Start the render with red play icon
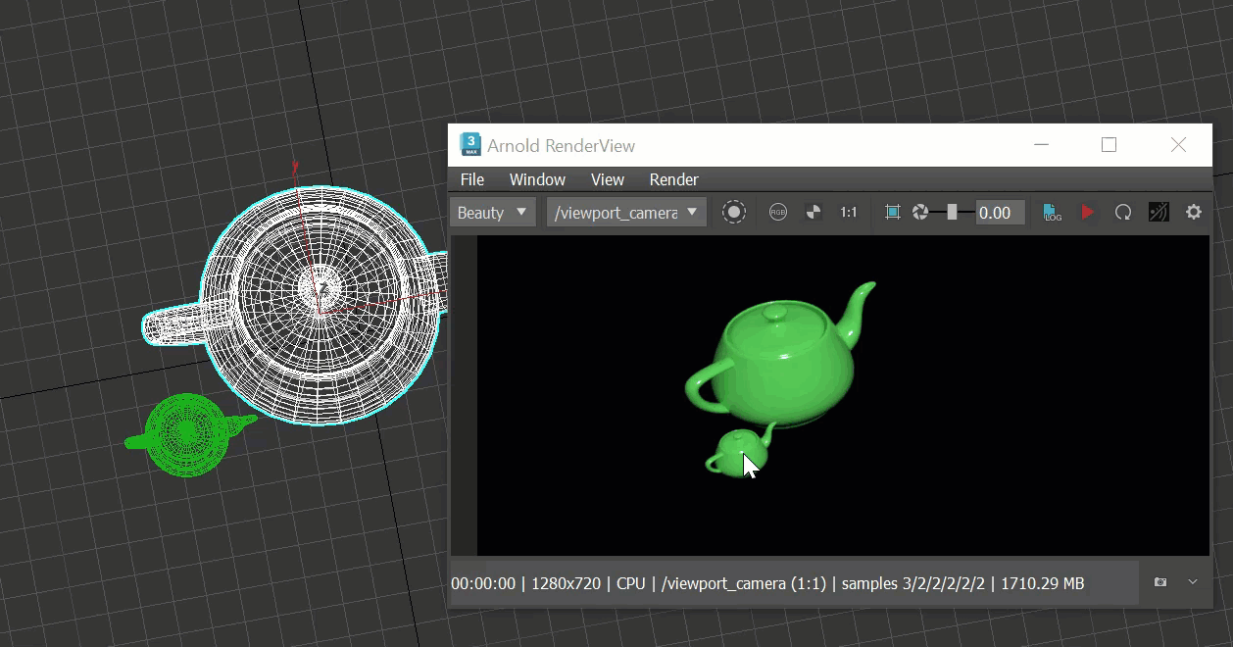Viewport: 1233px width, 647px height. pyautogui.click(x=1088, y=212)
